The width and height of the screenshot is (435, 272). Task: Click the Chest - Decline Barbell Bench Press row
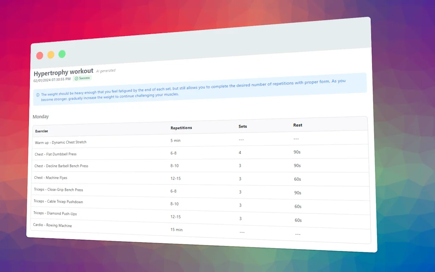(62, 166)
